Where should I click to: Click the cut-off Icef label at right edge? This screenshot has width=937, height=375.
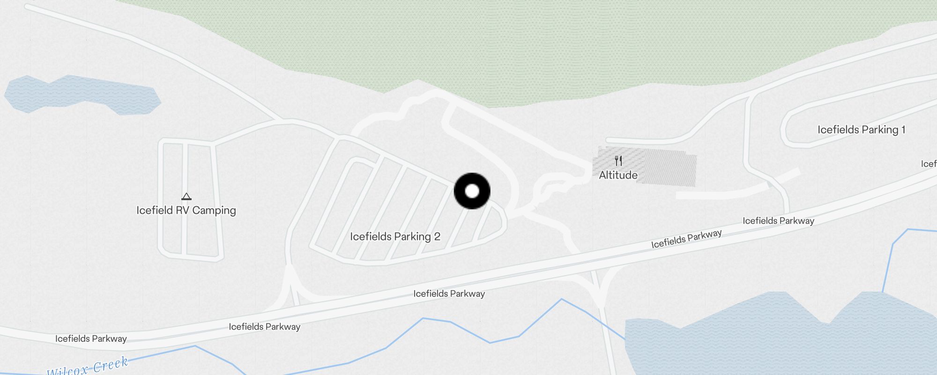(x=929, y=164)
